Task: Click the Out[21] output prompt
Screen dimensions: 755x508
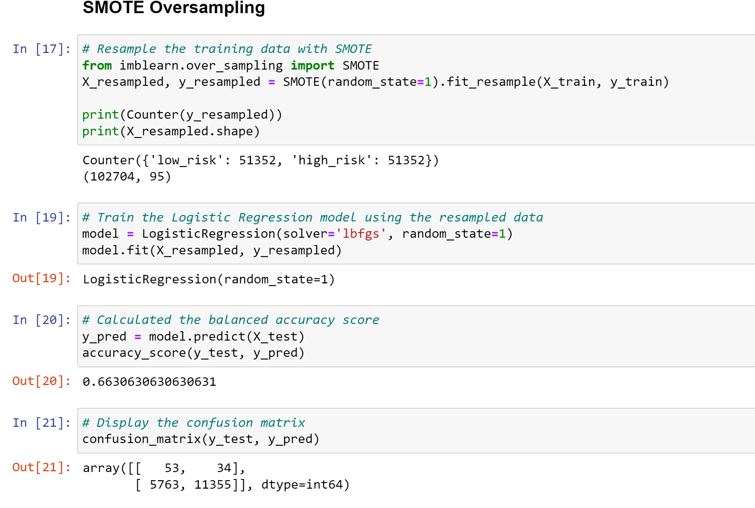Action: [41, 467]
